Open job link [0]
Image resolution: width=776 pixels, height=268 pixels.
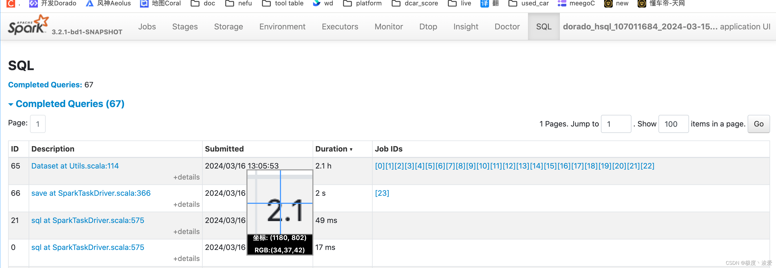[380, 166]
